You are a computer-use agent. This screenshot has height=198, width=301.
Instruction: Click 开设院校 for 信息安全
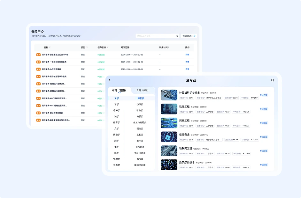pos(264,137)
